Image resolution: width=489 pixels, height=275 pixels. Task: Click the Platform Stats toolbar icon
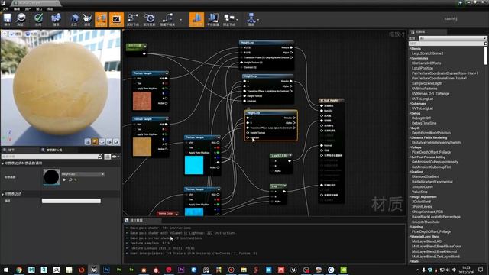click(213, 19)
